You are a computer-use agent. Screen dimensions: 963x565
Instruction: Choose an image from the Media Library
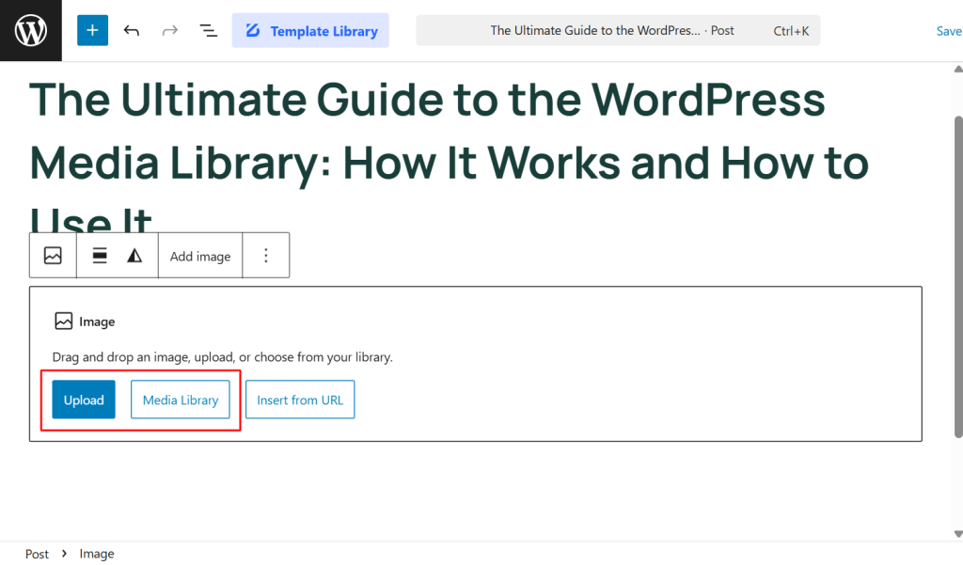coord(180,399)
